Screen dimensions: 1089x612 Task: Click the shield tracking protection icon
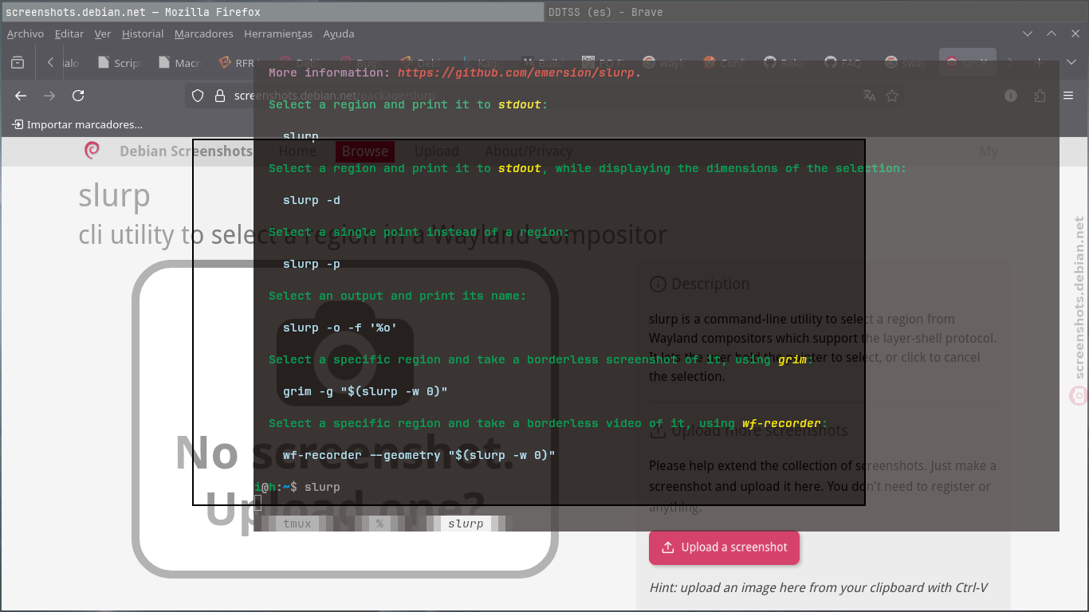point(199,96)
